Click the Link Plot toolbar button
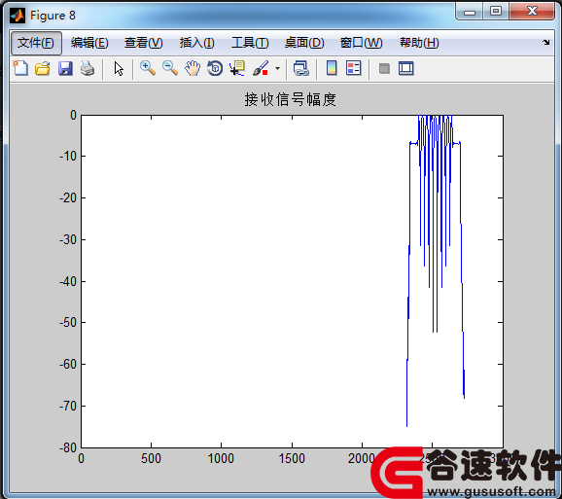The width and height of the screenshot is (562, 499). [x=301, y=68]
